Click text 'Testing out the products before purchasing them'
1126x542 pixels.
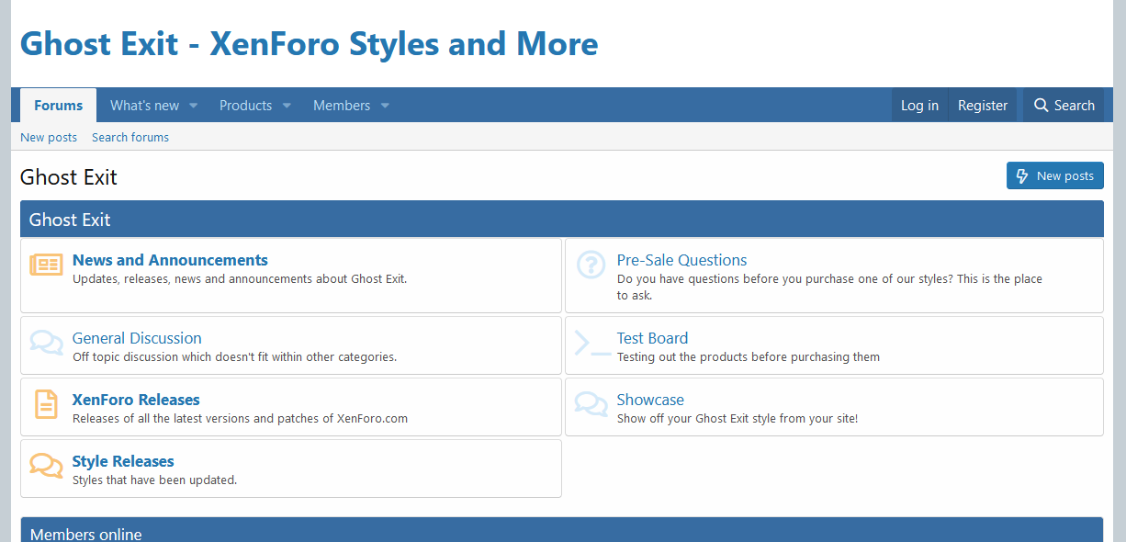coord(749,357)
